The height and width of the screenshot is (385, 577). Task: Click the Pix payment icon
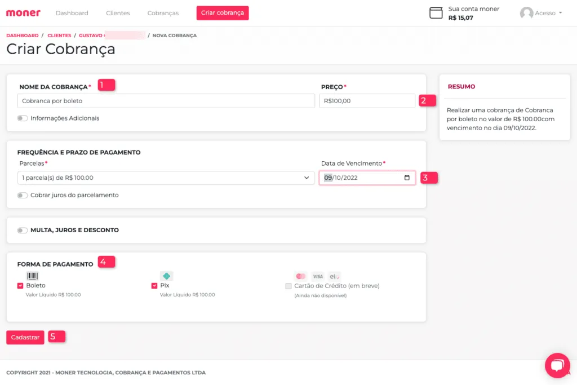click(166, 276)
